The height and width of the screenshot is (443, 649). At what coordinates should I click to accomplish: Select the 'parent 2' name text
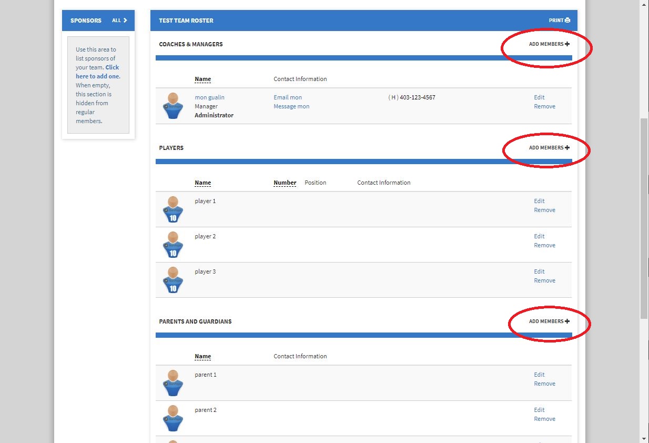pyautogui.click(x=206, y=410)
